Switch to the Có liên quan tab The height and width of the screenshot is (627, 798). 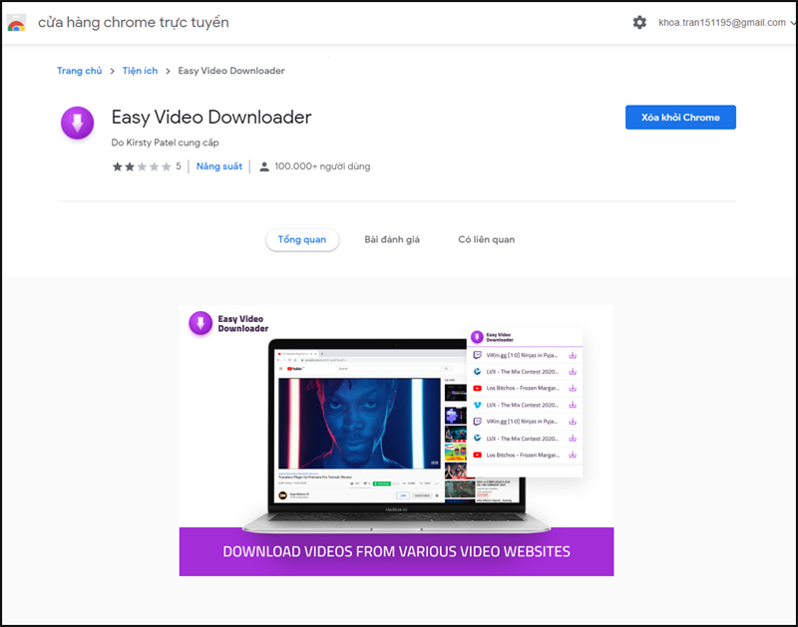point(487,239)
